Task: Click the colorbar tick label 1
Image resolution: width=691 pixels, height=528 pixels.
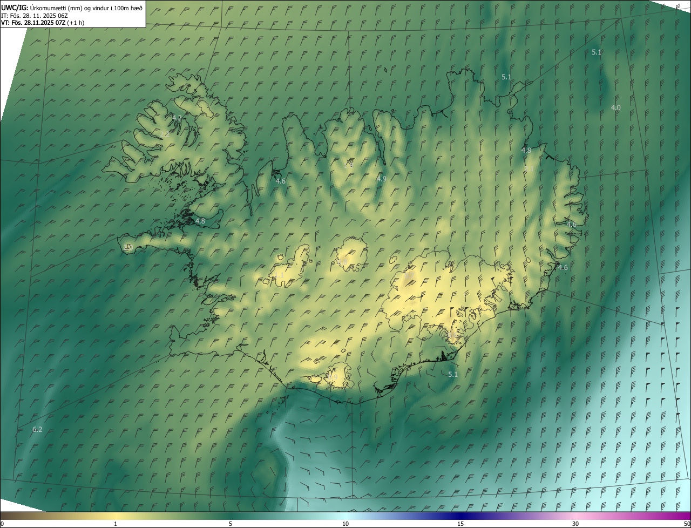Action: (x=116, y=524)
